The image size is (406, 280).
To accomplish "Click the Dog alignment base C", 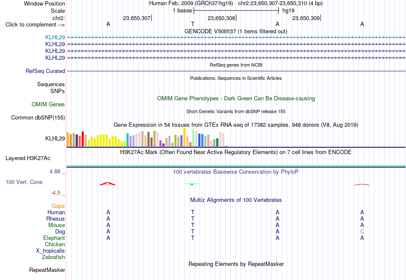I will [x=362, y=232].
